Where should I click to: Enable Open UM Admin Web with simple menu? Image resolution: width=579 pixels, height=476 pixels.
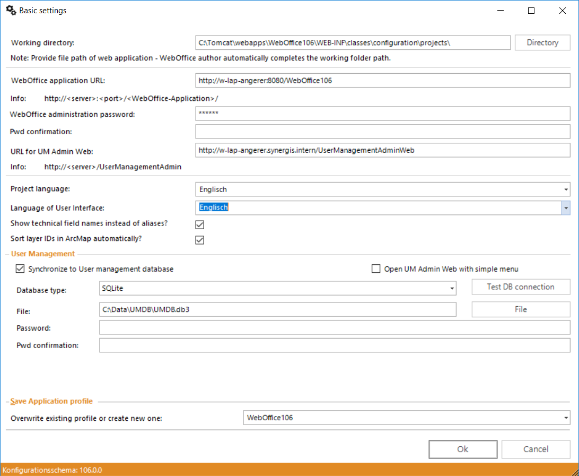(x=376, y=269)
